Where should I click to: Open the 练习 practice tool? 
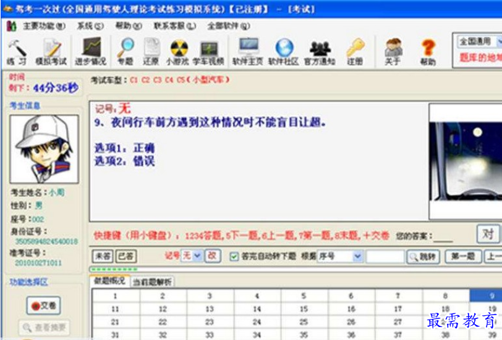point(17,51)
